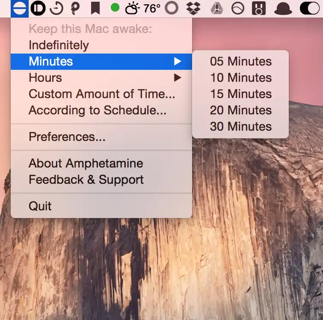
Task: Expand the Hours submenu arrow
Action: [x=178, y=78]
